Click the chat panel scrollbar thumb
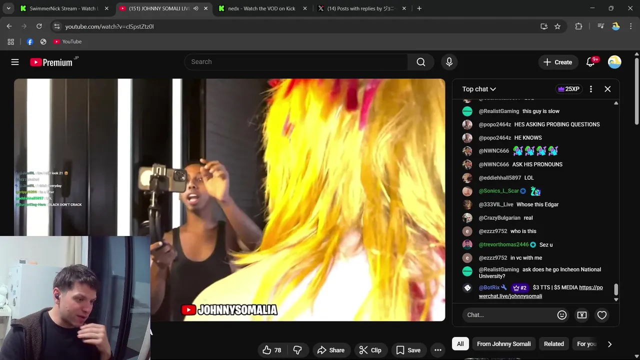The image size is (640, 360). [616, 289]
